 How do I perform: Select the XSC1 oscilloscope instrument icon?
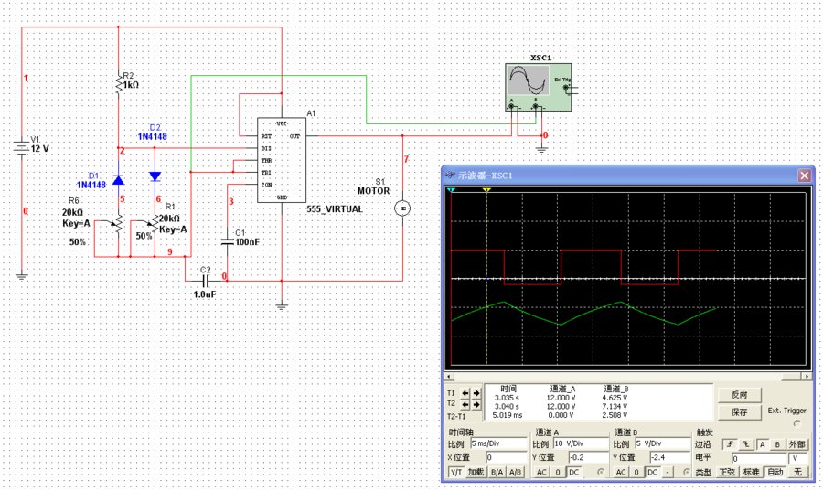tap(538, 87)
